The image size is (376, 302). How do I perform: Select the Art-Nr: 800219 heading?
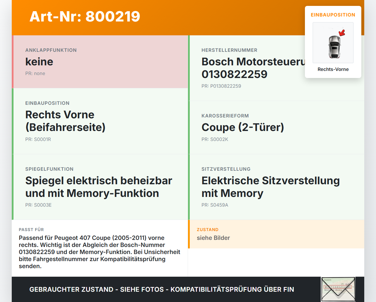point(85,16)
